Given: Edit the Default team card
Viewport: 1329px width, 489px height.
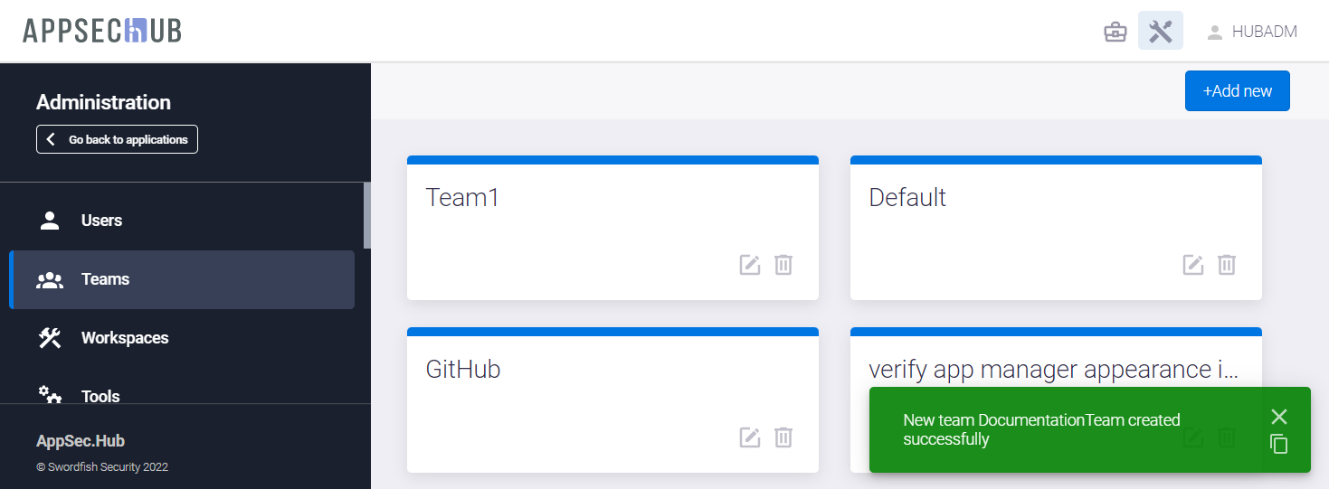Looking at the screenshot, I should (1193, 265).
